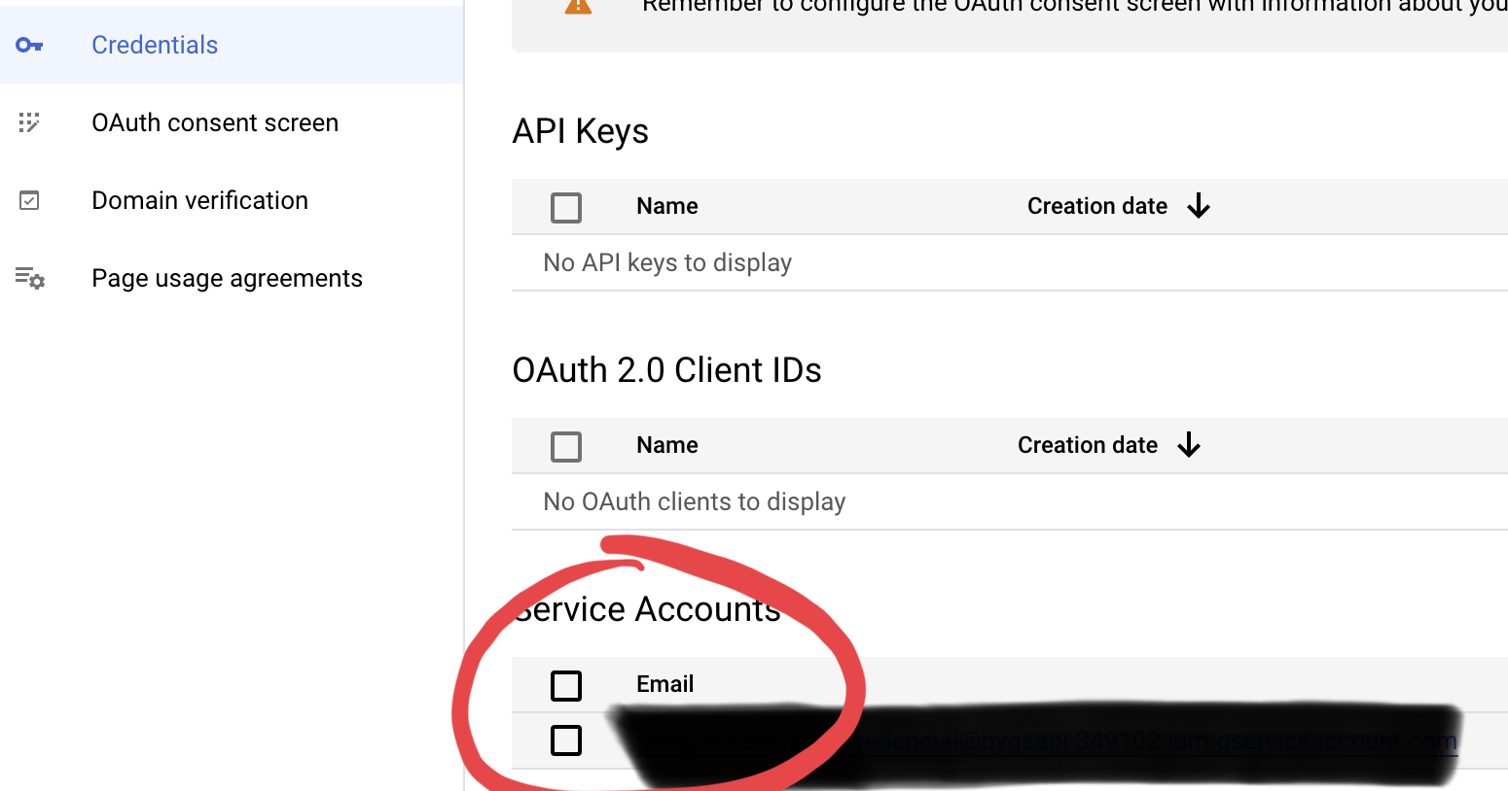Click the OAuth Client IDs Name column header
Screen dimensions: 1508x791
pos(667,445)
